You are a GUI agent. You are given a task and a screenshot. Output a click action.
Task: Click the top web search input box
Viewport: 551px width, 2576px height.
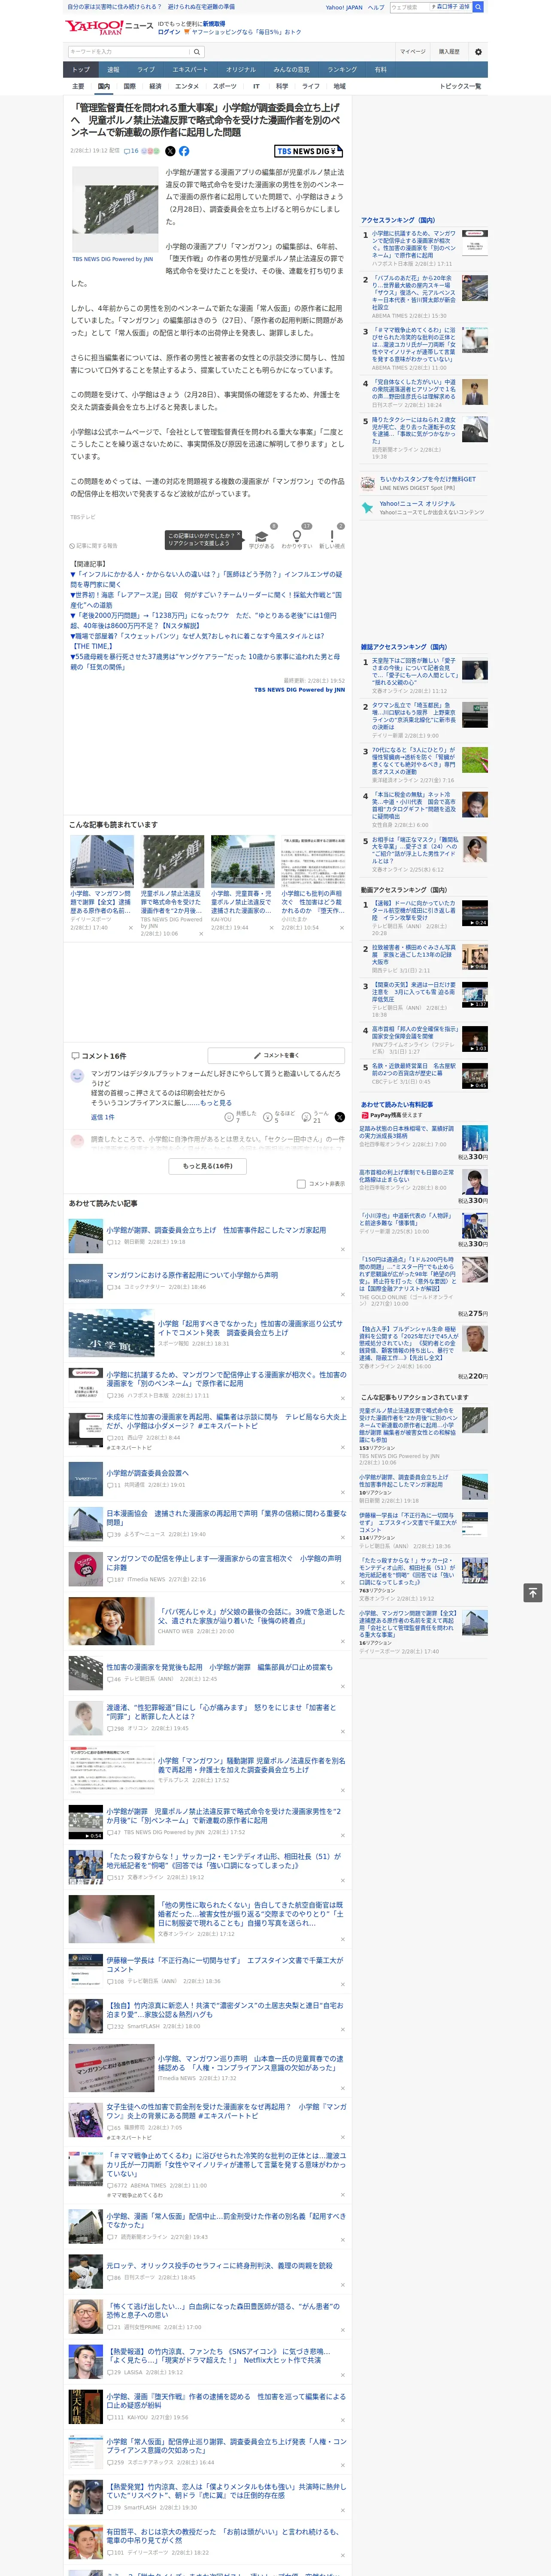(409, 7)
